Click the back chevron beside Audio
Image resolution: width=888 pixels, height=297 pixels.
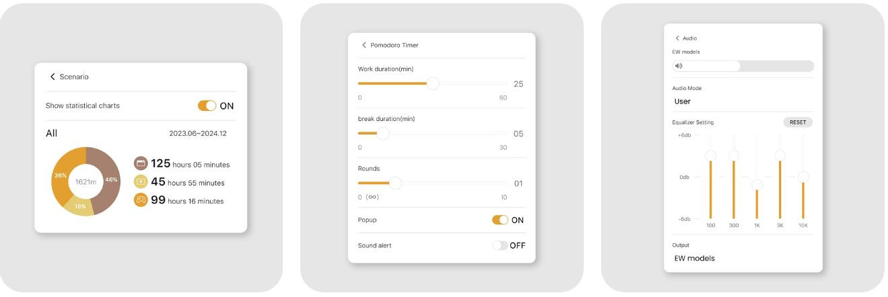pyautogui.click(x=677, y=38)
